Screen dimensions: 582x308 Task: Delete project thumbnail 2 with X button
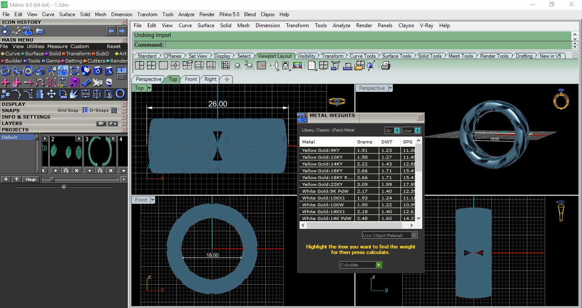click(x=77, y=171)
